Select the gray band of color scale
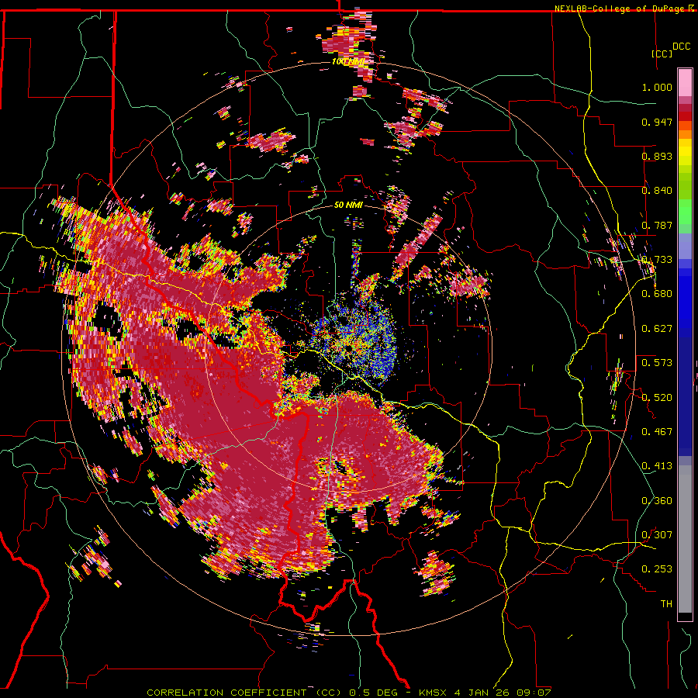This screenshot has width=698, height=698. [685, 539]
